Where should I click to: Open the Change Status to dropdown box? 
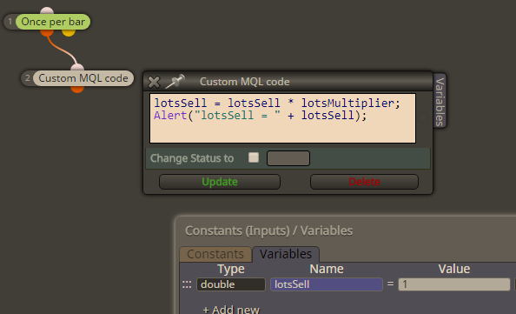point(288,158)
